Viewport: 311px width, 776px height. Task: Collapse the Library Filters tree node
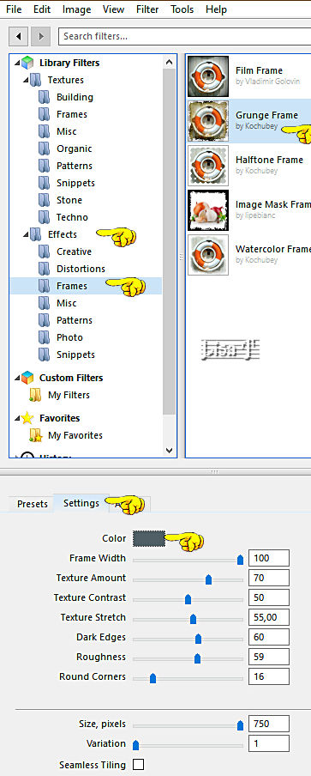pyautogui.click(x=17, y=64)
